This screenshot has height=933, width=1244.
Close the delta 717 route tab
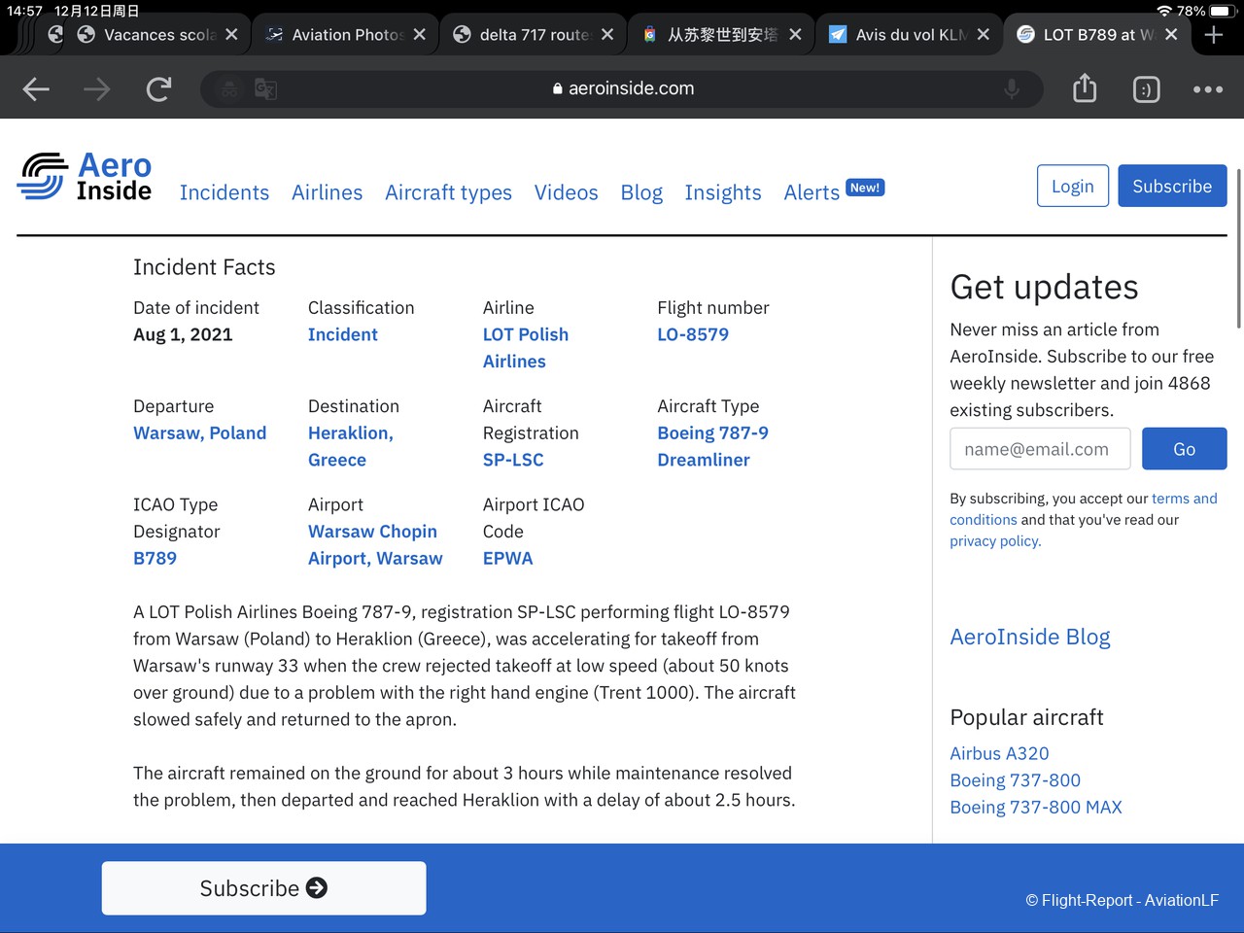[607, 34]
